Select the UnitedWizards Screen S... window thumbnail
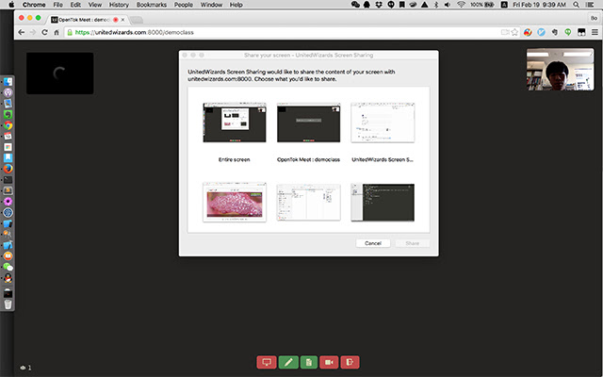 (x=383, y=123)
